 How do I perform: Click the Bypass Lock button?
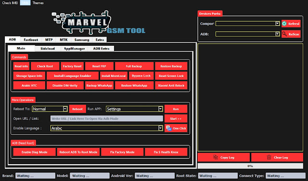[x=141, y=76]
